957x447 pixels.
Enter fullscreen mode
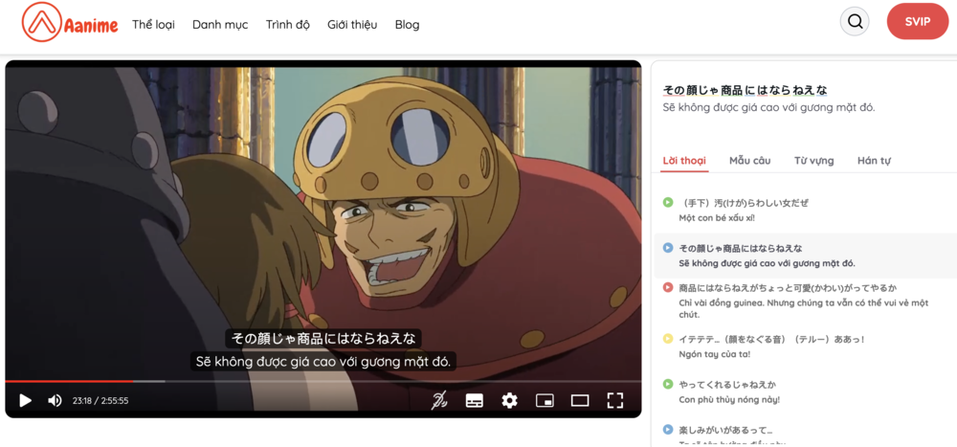click(615, 400)
